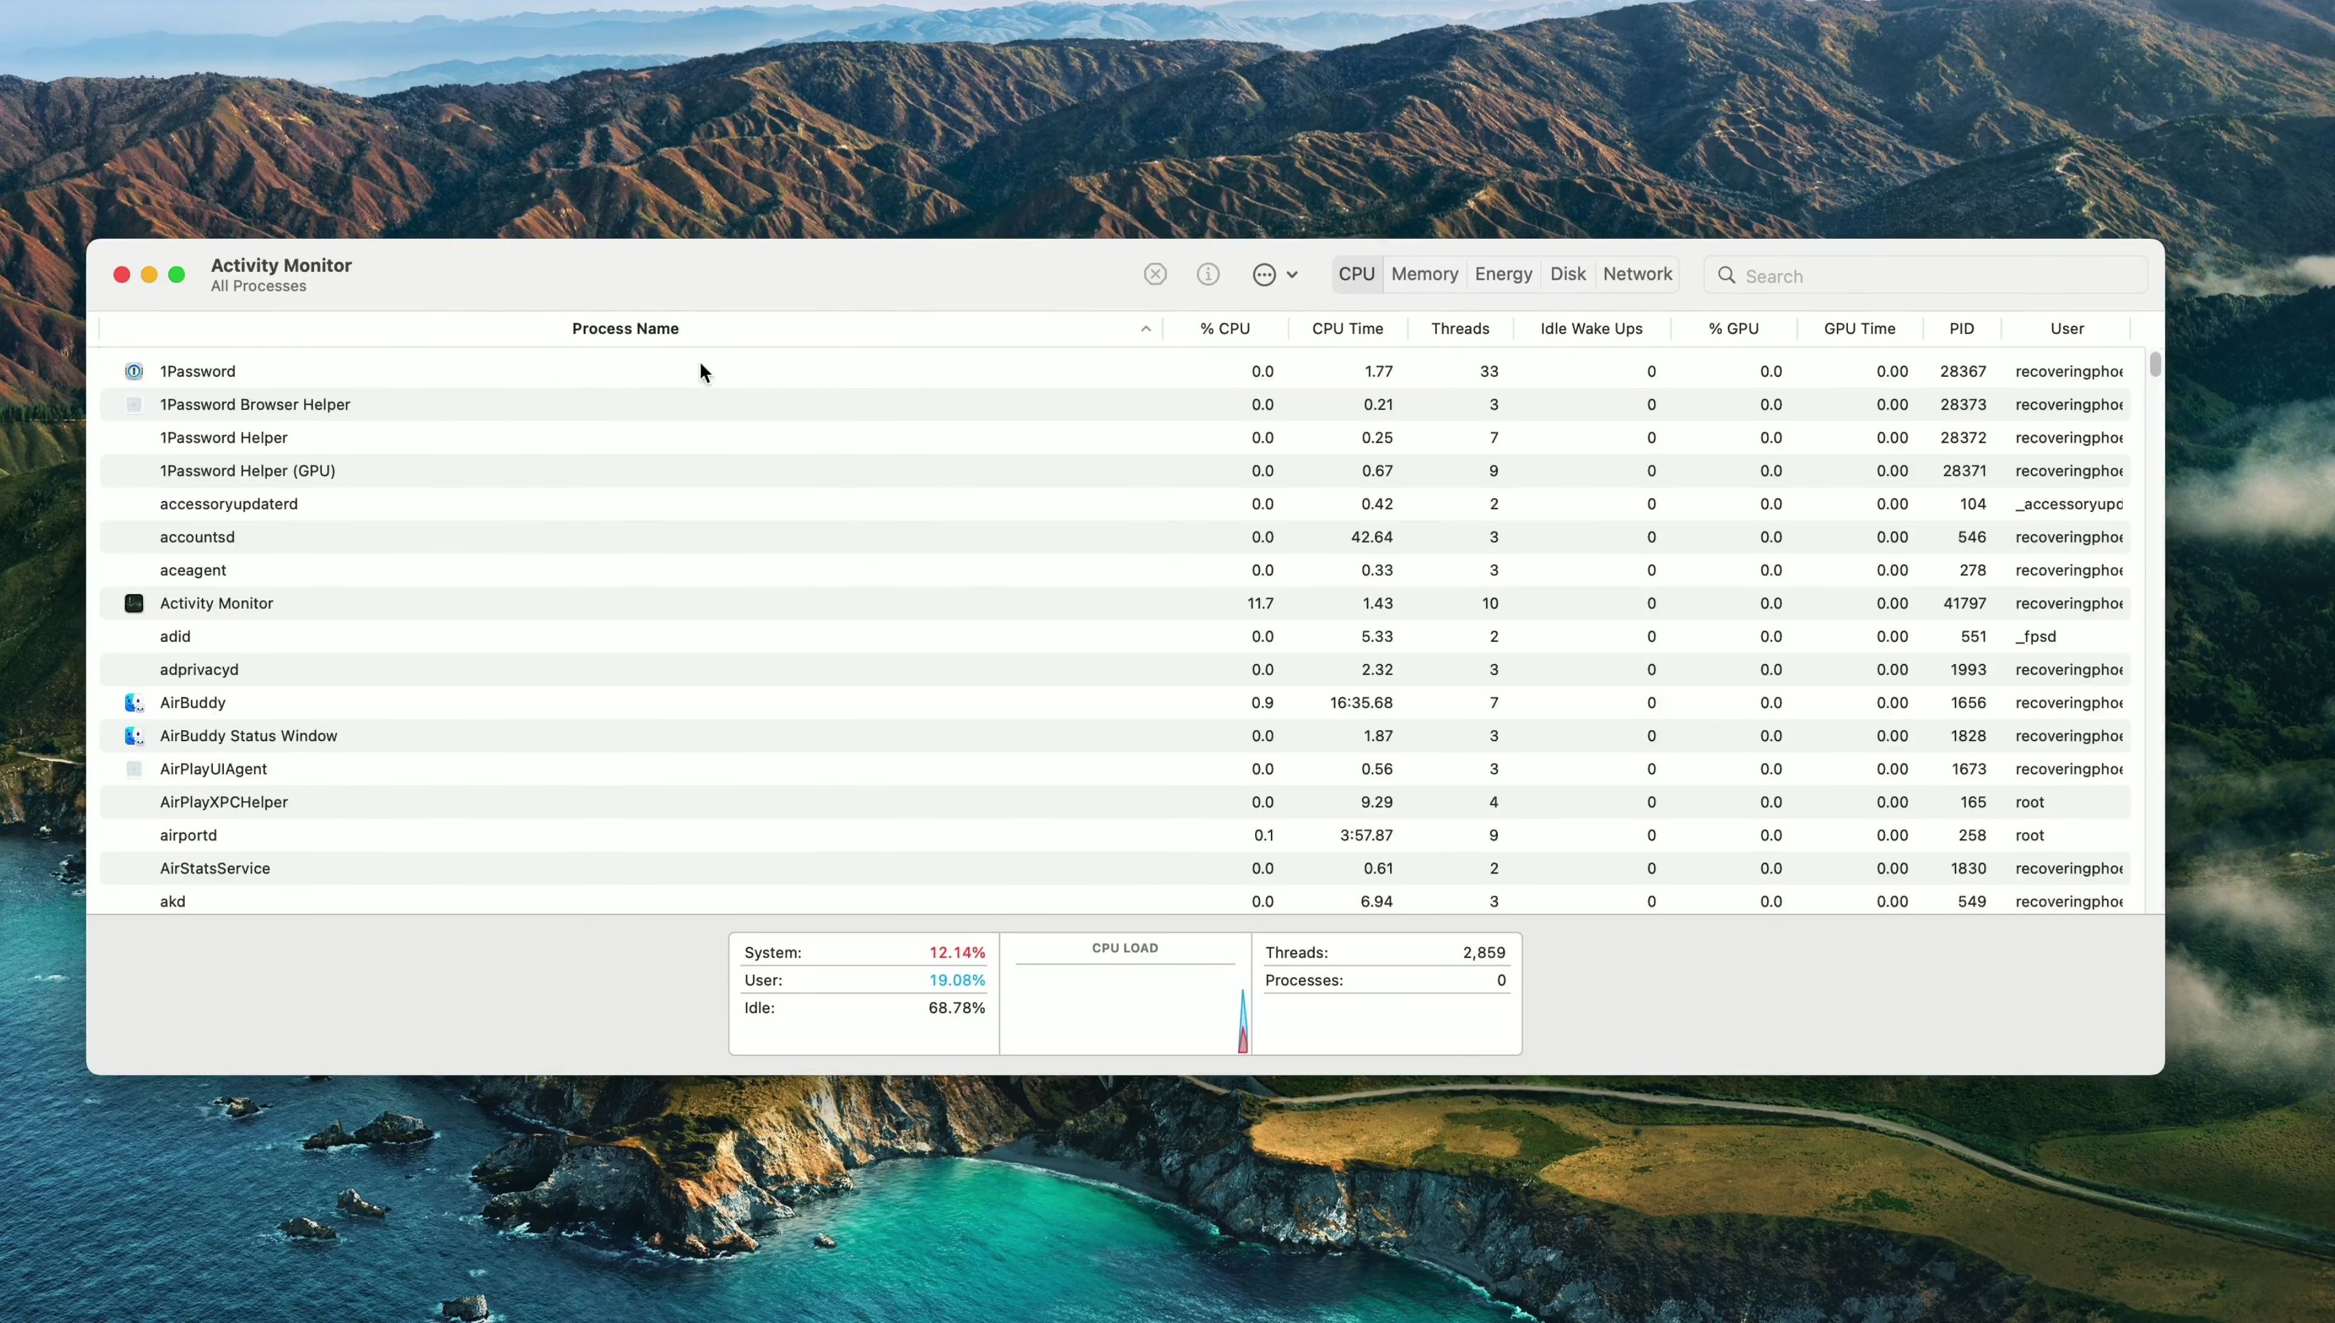Select the airportd process row
This screenshot has width=2335, height=1323.
pyautogui.click(x=1115, y=835)
